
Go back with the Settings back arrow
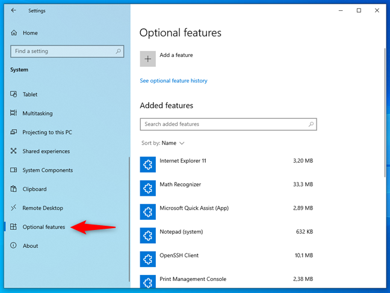click(x=13, y=10)
